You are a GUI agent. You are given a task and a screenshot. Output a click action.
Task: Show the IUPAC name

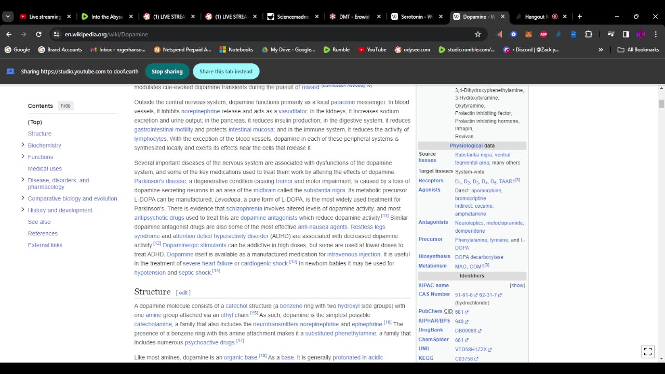tap(517, 285)
